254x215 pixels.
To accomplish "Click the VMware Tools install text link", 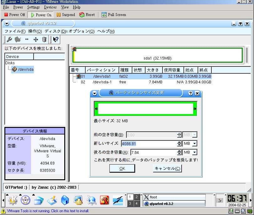I will 48,211.
